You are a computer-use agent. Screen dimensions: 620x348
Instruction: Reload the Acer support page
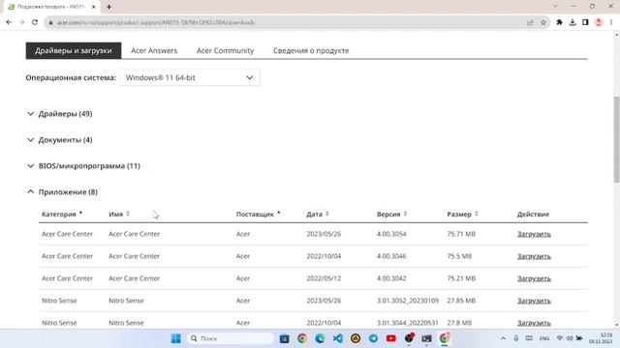pyautogui.click(x=35, y=22)
